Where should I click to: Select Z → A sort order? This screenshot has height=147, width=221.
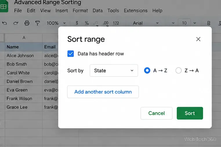(x=178, y=71)
